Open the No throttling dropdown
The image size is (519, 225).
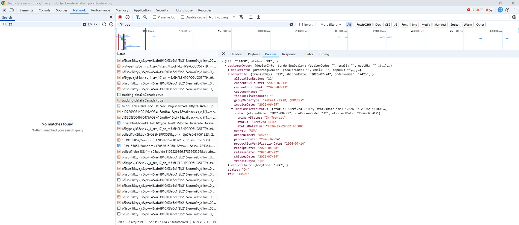(x=222, y=17)
